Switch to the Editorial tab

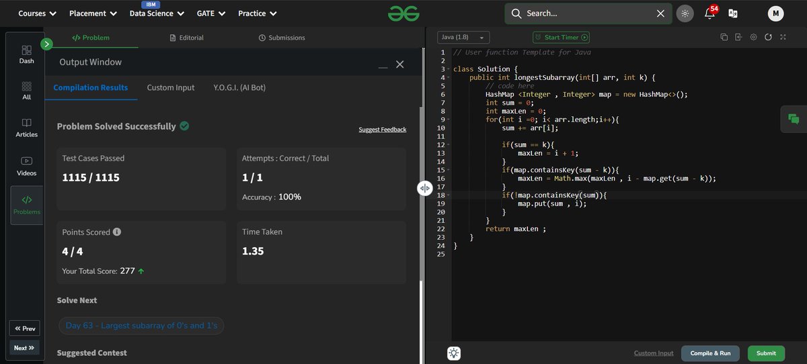187,38
